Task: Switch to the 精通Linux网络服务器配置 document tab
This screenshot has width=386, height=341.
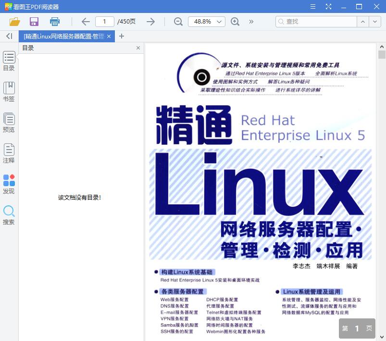Action: (x=64, y=37)
